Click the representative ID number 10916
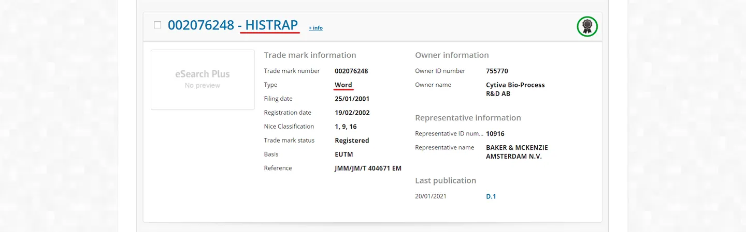Image resolution: width=746 pixels, height=232 pixels. tap(495, 134)
